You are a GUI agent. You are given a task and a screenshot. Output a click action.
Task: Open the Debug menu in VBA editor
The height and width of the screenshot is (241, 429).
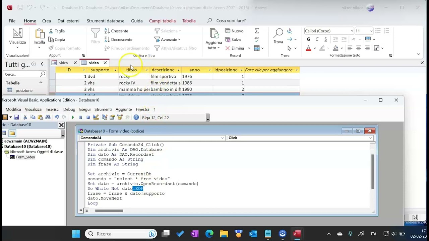tap(69, 109)
